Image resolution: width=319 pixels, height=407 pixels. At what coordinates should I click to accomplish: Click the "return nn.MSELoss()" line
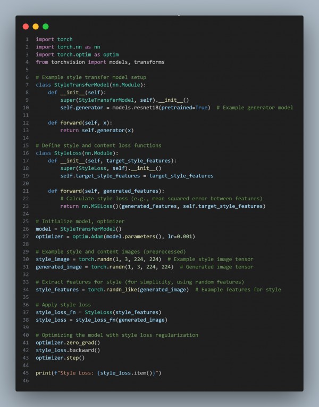(163, 206)
